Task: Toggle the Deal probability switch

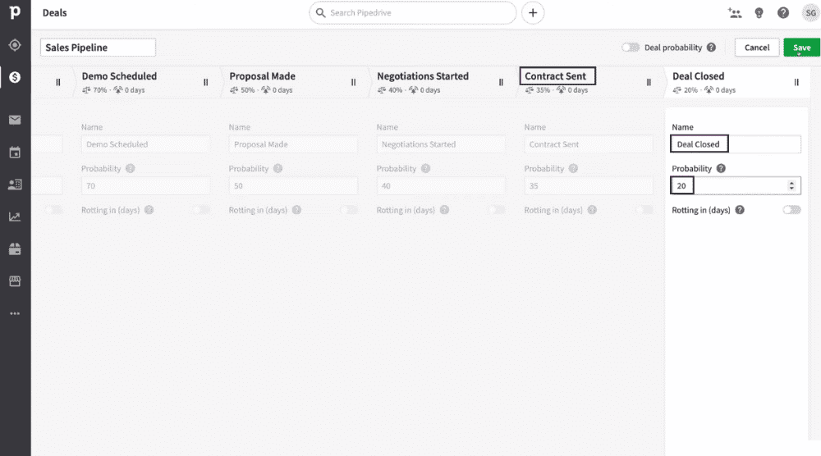Action: tap(631, 47)
